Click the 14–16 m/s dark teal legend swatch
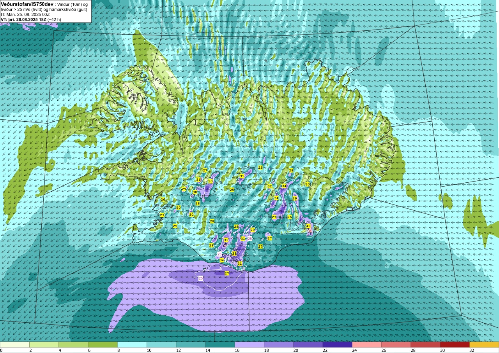This screenshot has height=353, width=499. point(220,344)
